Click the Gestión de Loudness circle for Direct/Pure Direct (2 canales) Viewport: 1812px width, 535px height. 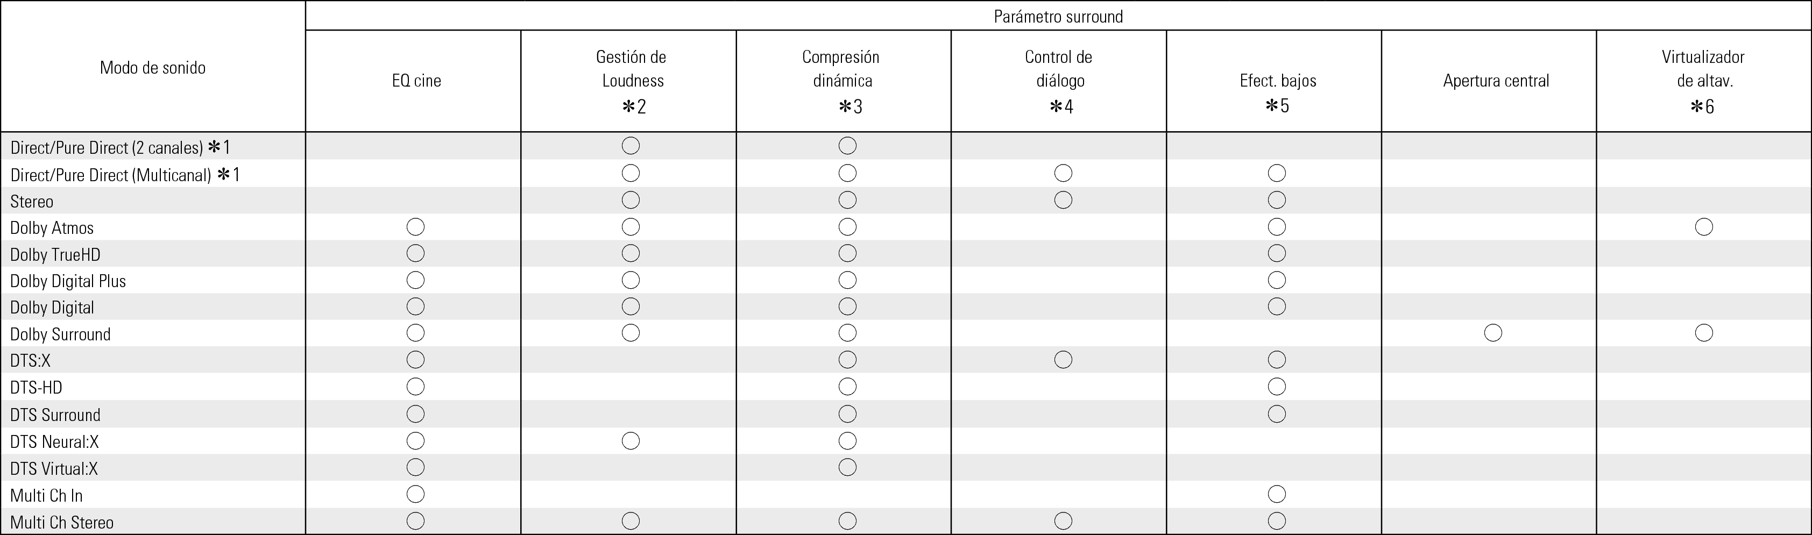pyautogui.click(x=631, y=146)
